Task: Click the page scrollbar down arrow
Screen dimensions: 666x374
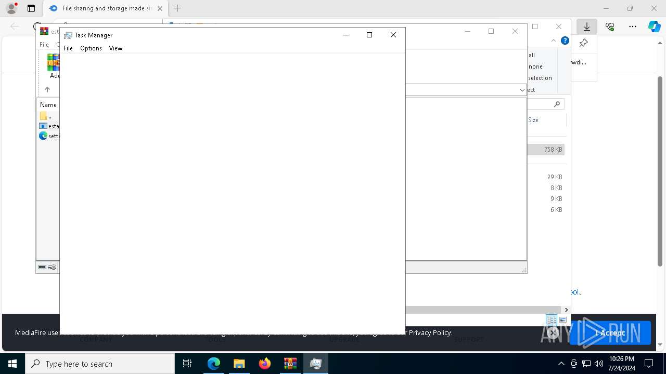Action: click(660, 344)
